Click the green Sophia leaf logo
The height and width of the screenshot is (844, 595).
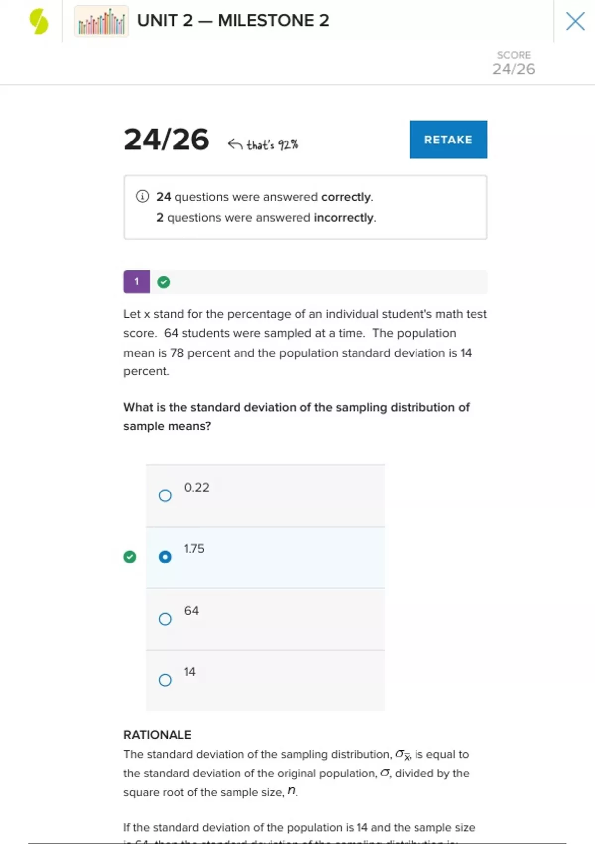39,22
